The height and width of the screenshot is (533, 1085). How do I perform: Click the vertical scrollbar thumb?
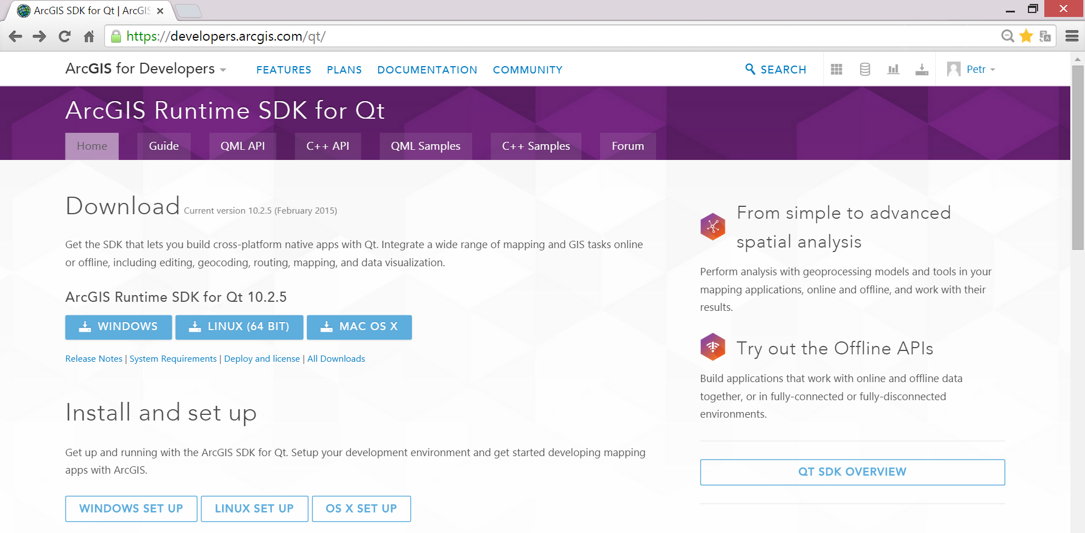[x=1078, y=157]
